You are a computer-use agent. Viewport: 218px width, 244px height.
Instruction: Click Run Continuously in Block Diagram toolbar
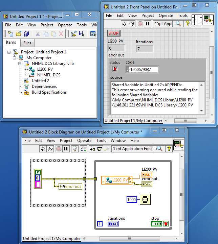50,149
